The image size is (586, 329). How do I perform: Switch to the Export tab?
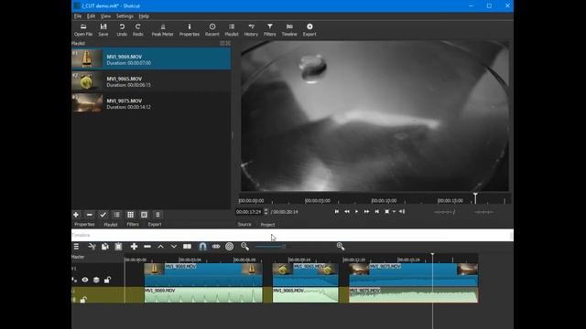click(155, 224)
